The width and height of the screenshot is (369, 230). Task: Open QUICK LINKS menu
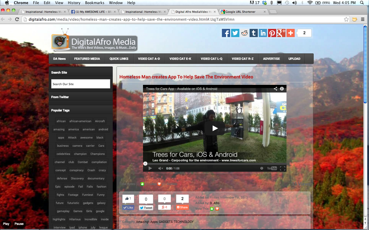coord(119,59)
